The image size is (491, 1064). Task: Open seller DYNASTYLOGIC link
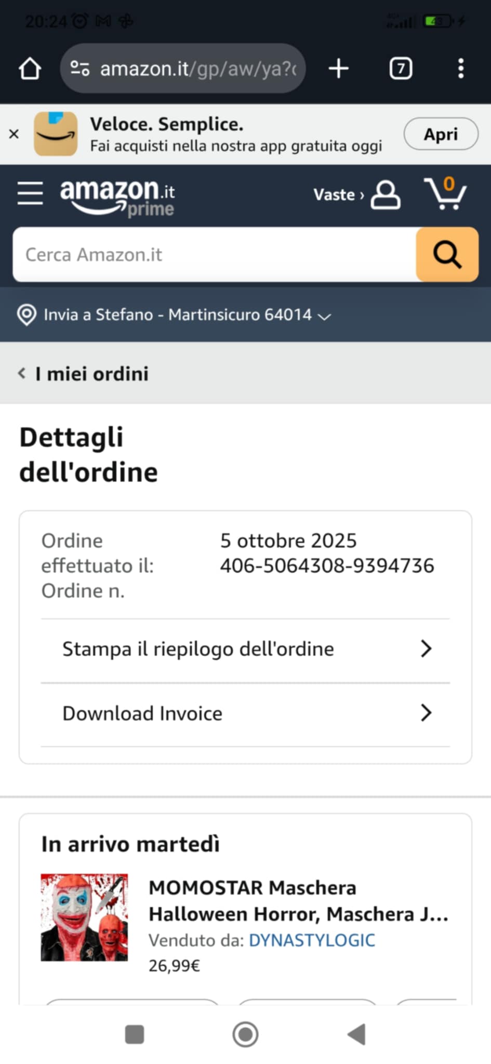pyautogui.click(x=312, y=940)
